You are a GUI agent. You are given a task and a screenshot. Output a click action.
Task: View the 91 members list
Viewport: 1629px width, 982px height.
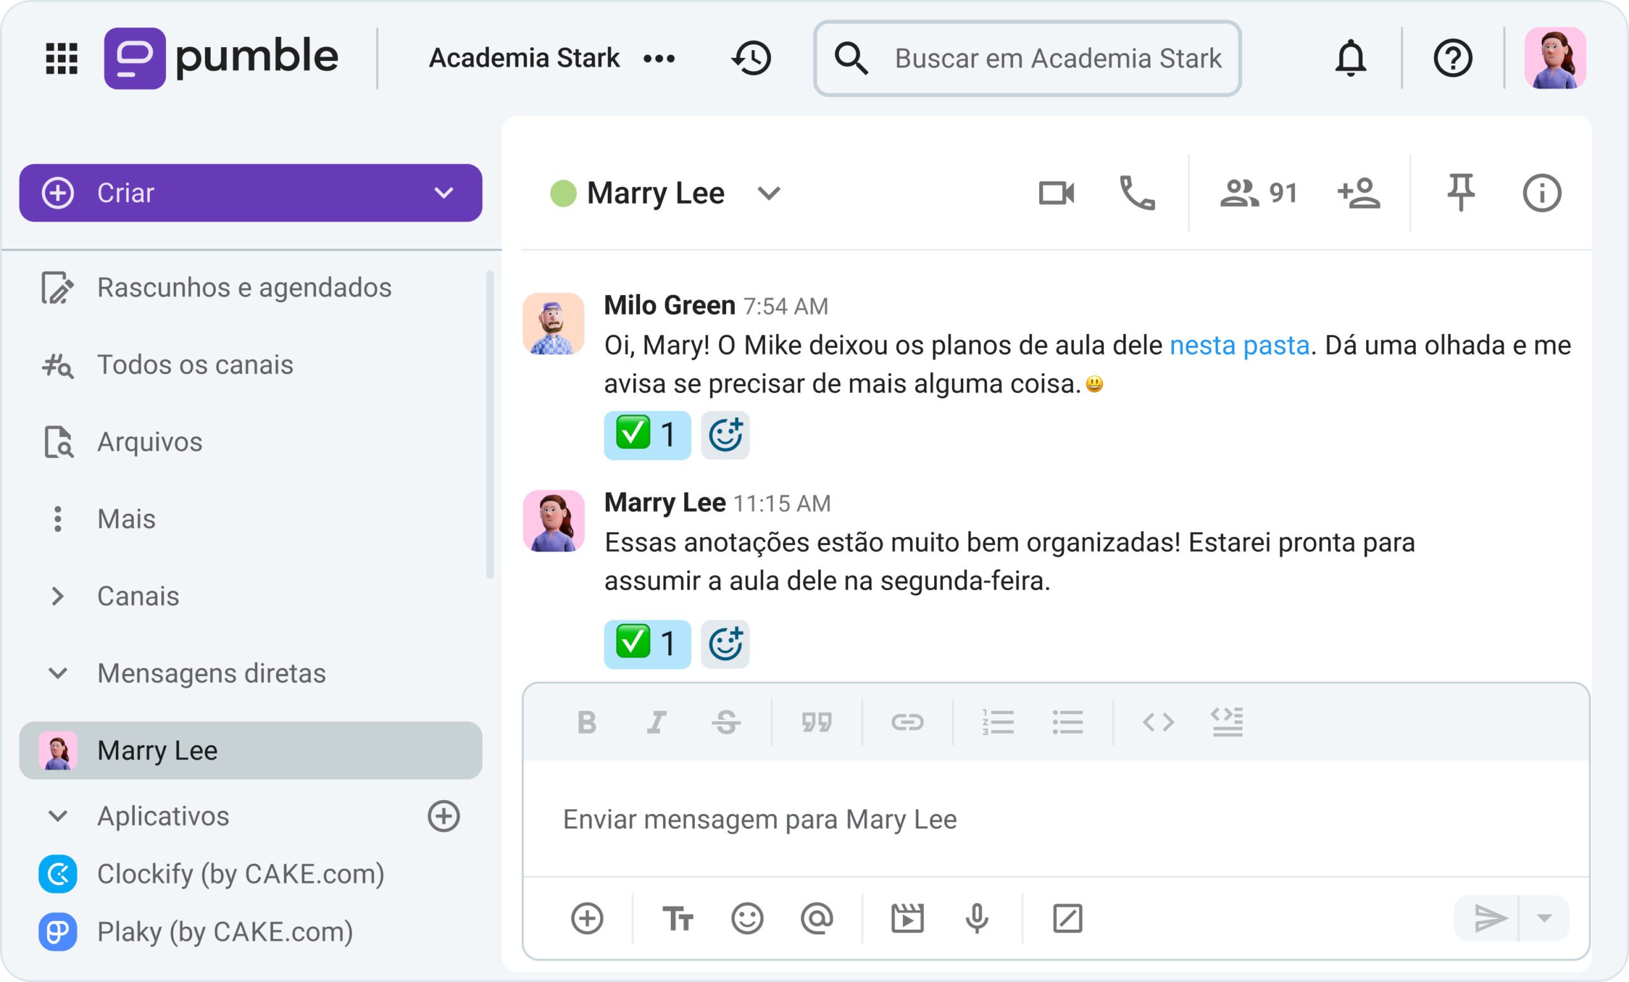pyautogui.click(x=1259, y=193)
